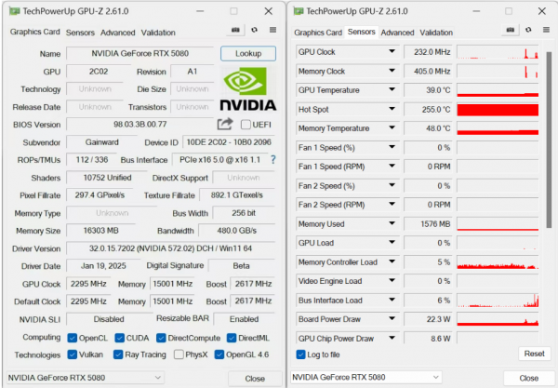558x388 pixels.
Task: Open Memory Used sensor dropdown arrow
Action: (x=392, y=223)
